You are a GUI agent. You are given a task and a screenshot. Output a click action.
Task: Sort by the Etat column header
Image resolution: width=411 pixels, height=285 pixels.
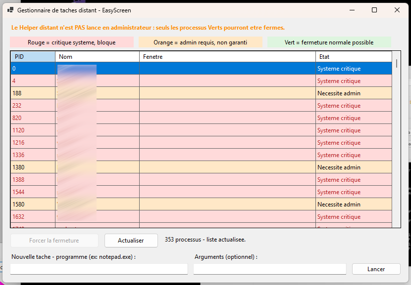(354, 57)
